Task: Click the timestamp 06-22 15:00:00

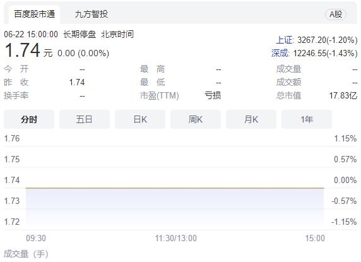Action: (x=31, y=35)
